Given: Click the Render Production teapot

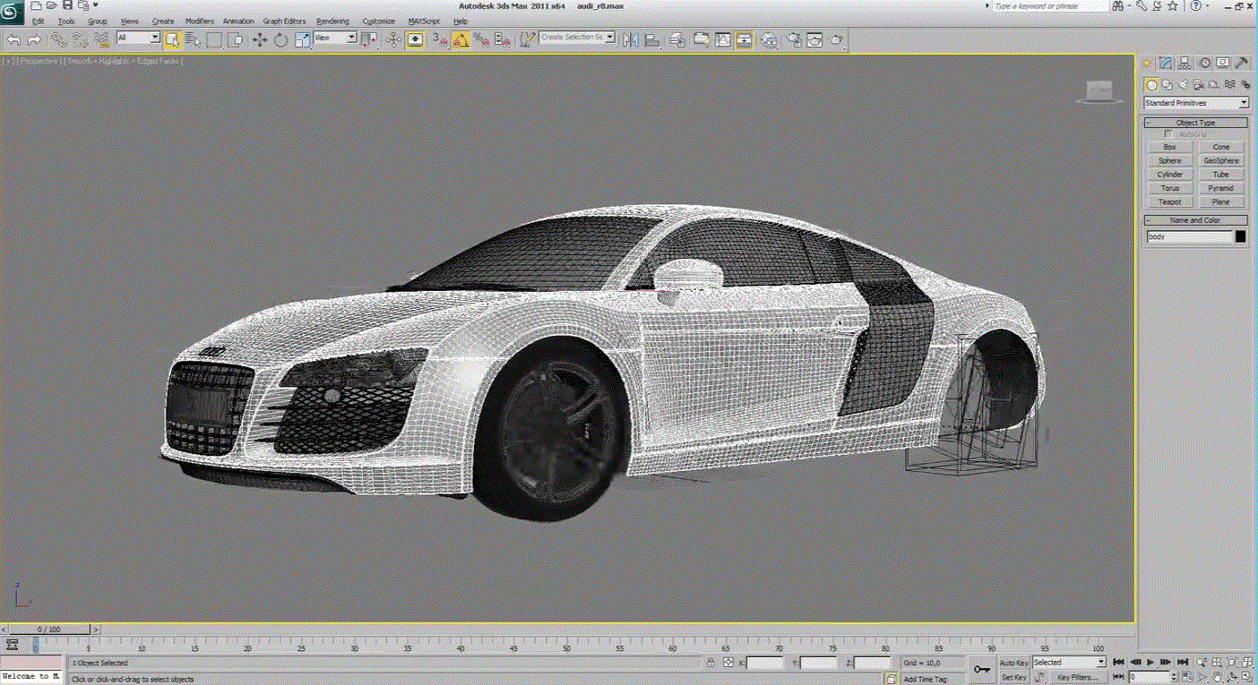Looking at the screenshot, I should click(x=835, y=39).
